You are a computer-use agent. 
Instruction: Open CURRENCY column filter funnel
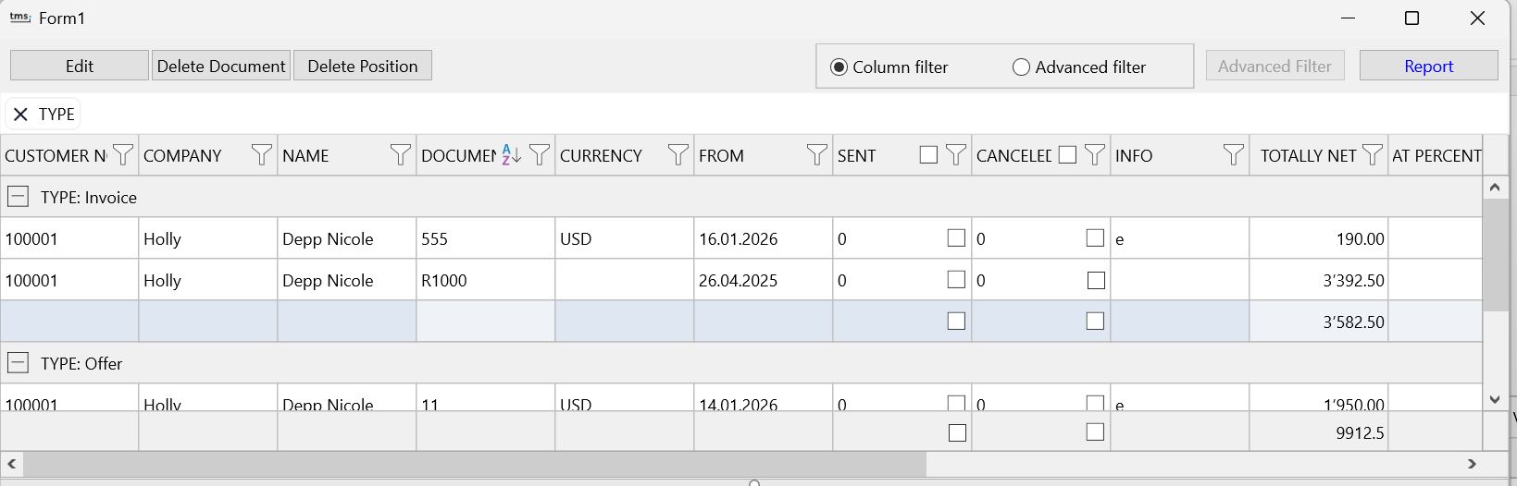click(x=678, y=155)
